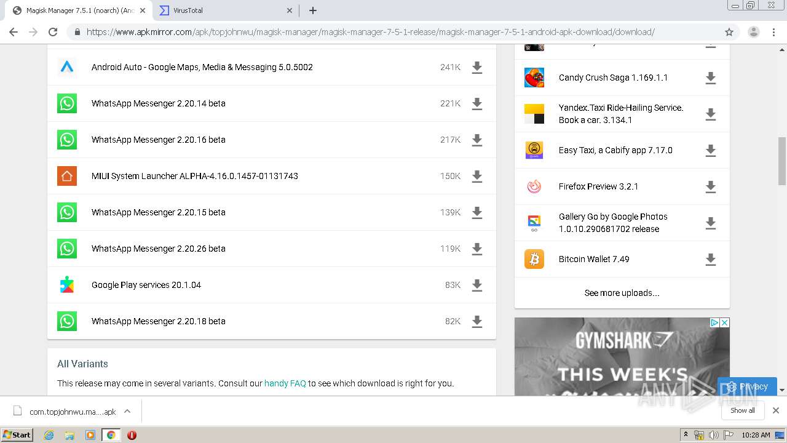Open Bitcoin Wallet 7.49 link
787x443 pixels.
coord(594,259)
